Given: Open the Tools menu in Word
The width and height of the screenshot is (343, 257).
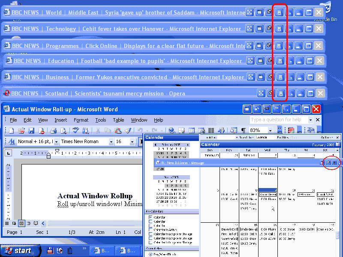Looking at the screenshot, I should click(x=101, y=120).
